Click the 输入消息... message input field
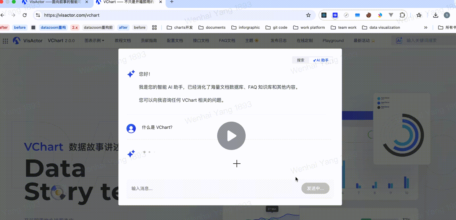Viewport: 456px width, 220px height. click(213, 188)
